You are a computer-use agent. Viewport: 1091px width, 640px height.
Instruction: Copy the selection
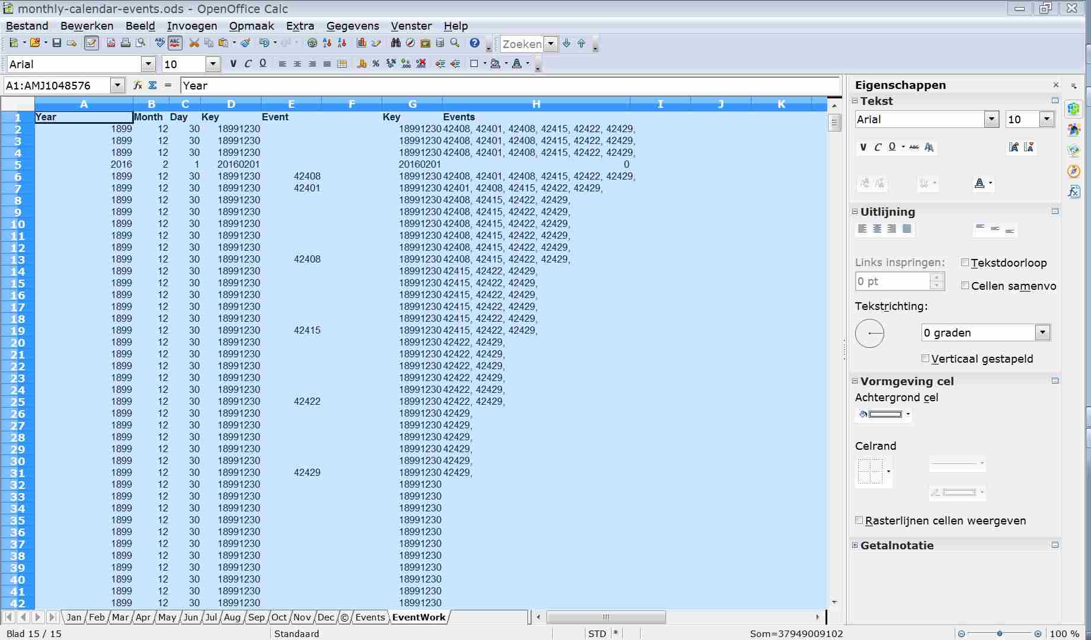(209, 43)
